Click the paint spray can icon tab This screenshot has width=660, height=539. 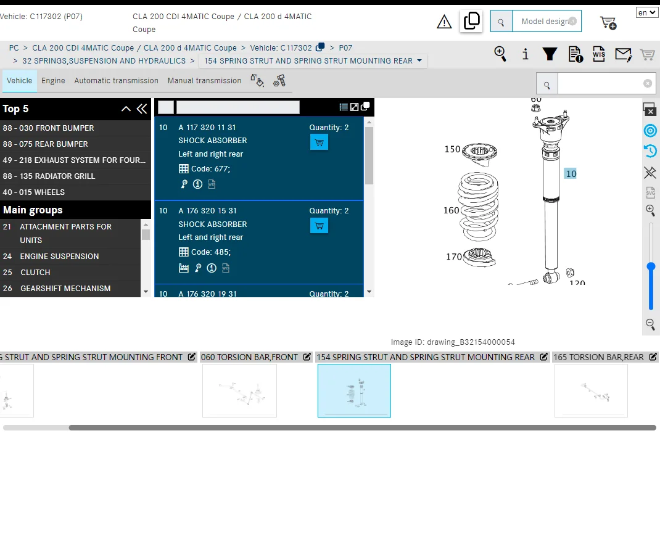(257, 80)
